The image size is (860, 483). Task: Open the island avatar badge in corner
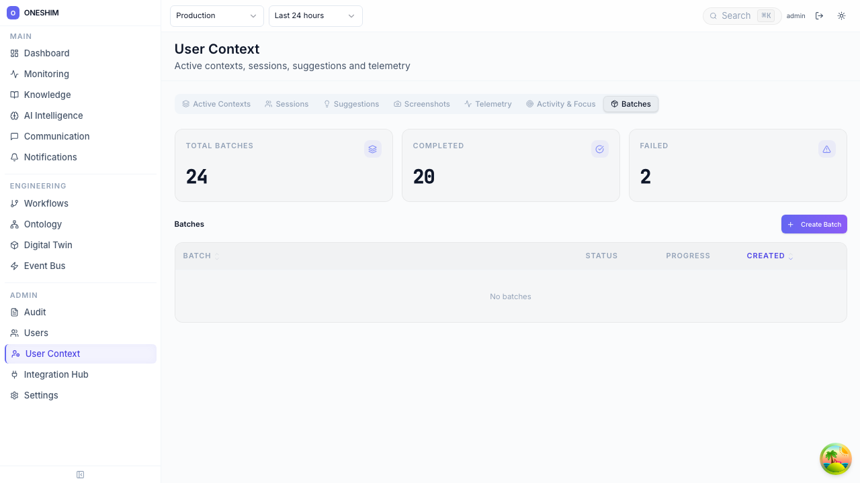(x=836, y=459)
